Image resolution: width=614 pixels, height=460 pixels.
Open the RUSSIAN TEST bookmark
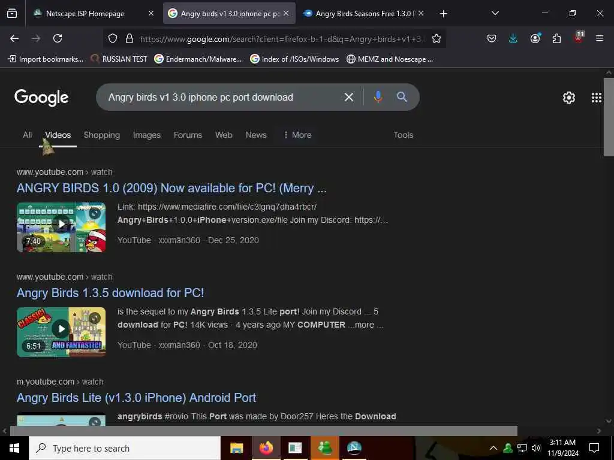[119, 59]
